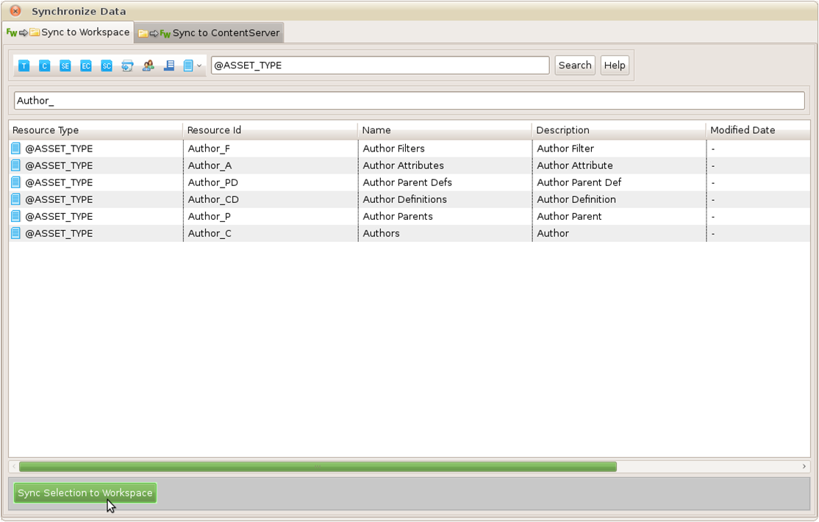This screenshot has width=819, height=522.
Task: Close the Synchronize Data window
Action: tap(15, 10)
